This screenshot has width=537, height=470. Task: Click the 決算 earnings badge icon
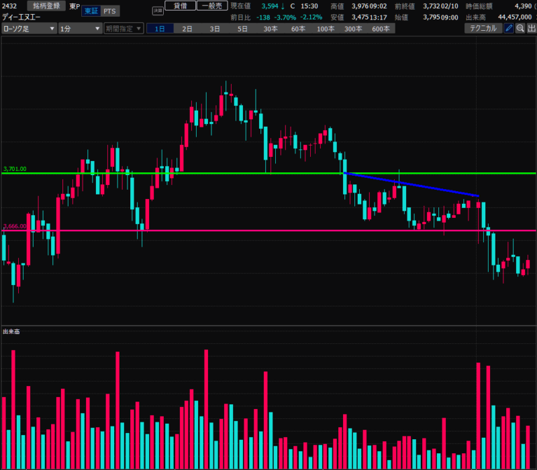click(x=157, y=11)
